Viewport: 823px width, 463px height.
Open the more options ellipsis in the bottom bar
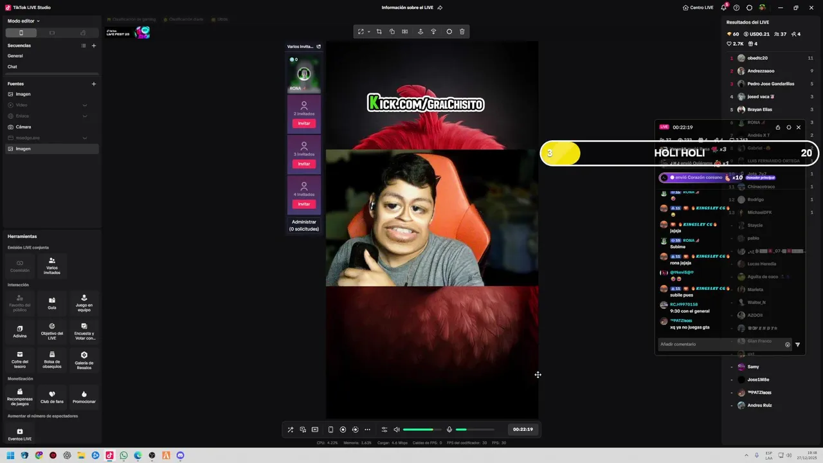tap(367, 430)
